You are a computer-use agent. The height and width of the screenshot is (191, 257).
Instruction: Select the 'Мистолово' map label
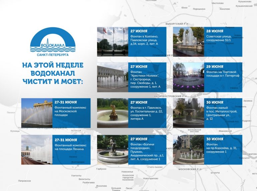coord(218,3)
